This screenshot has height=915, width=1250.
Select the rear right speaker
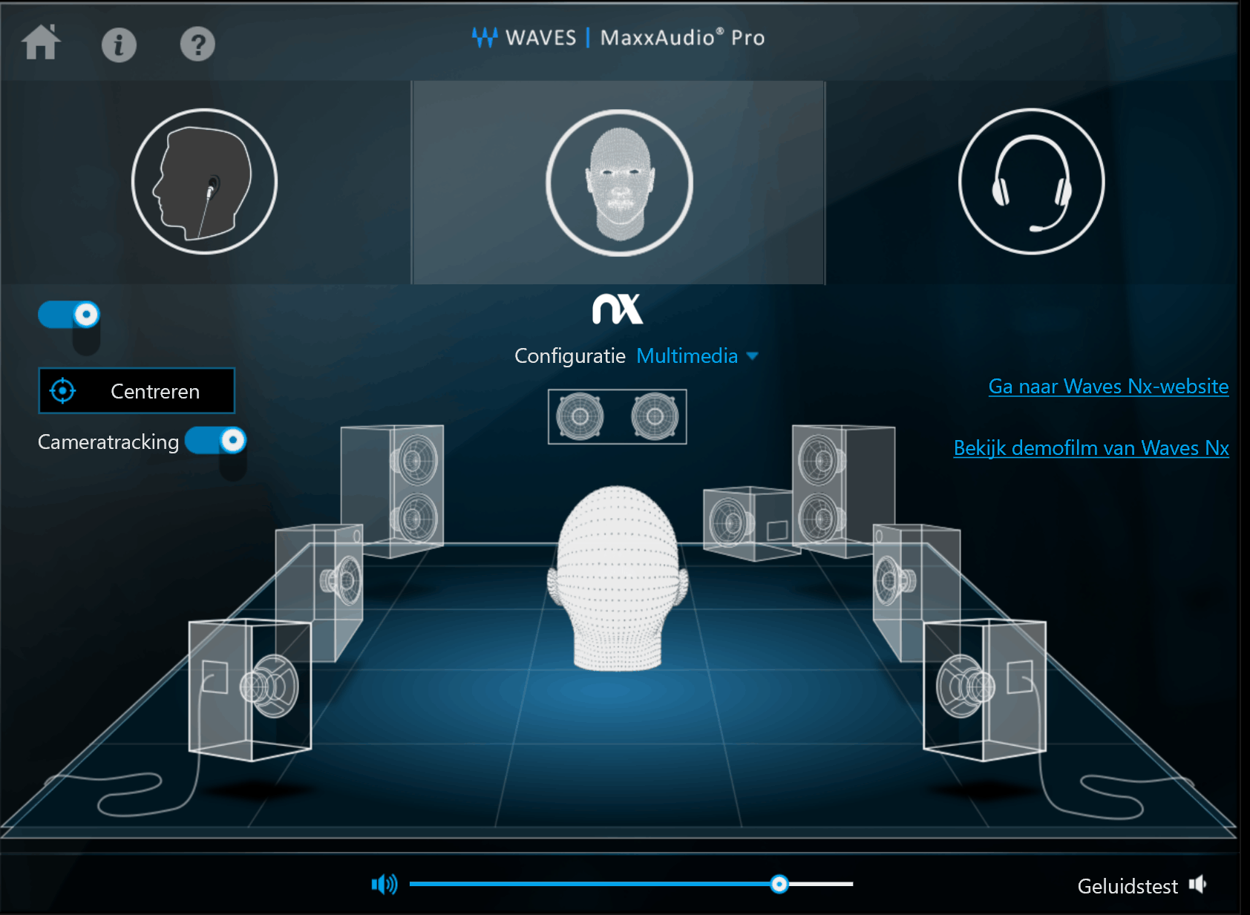(985, 690)
